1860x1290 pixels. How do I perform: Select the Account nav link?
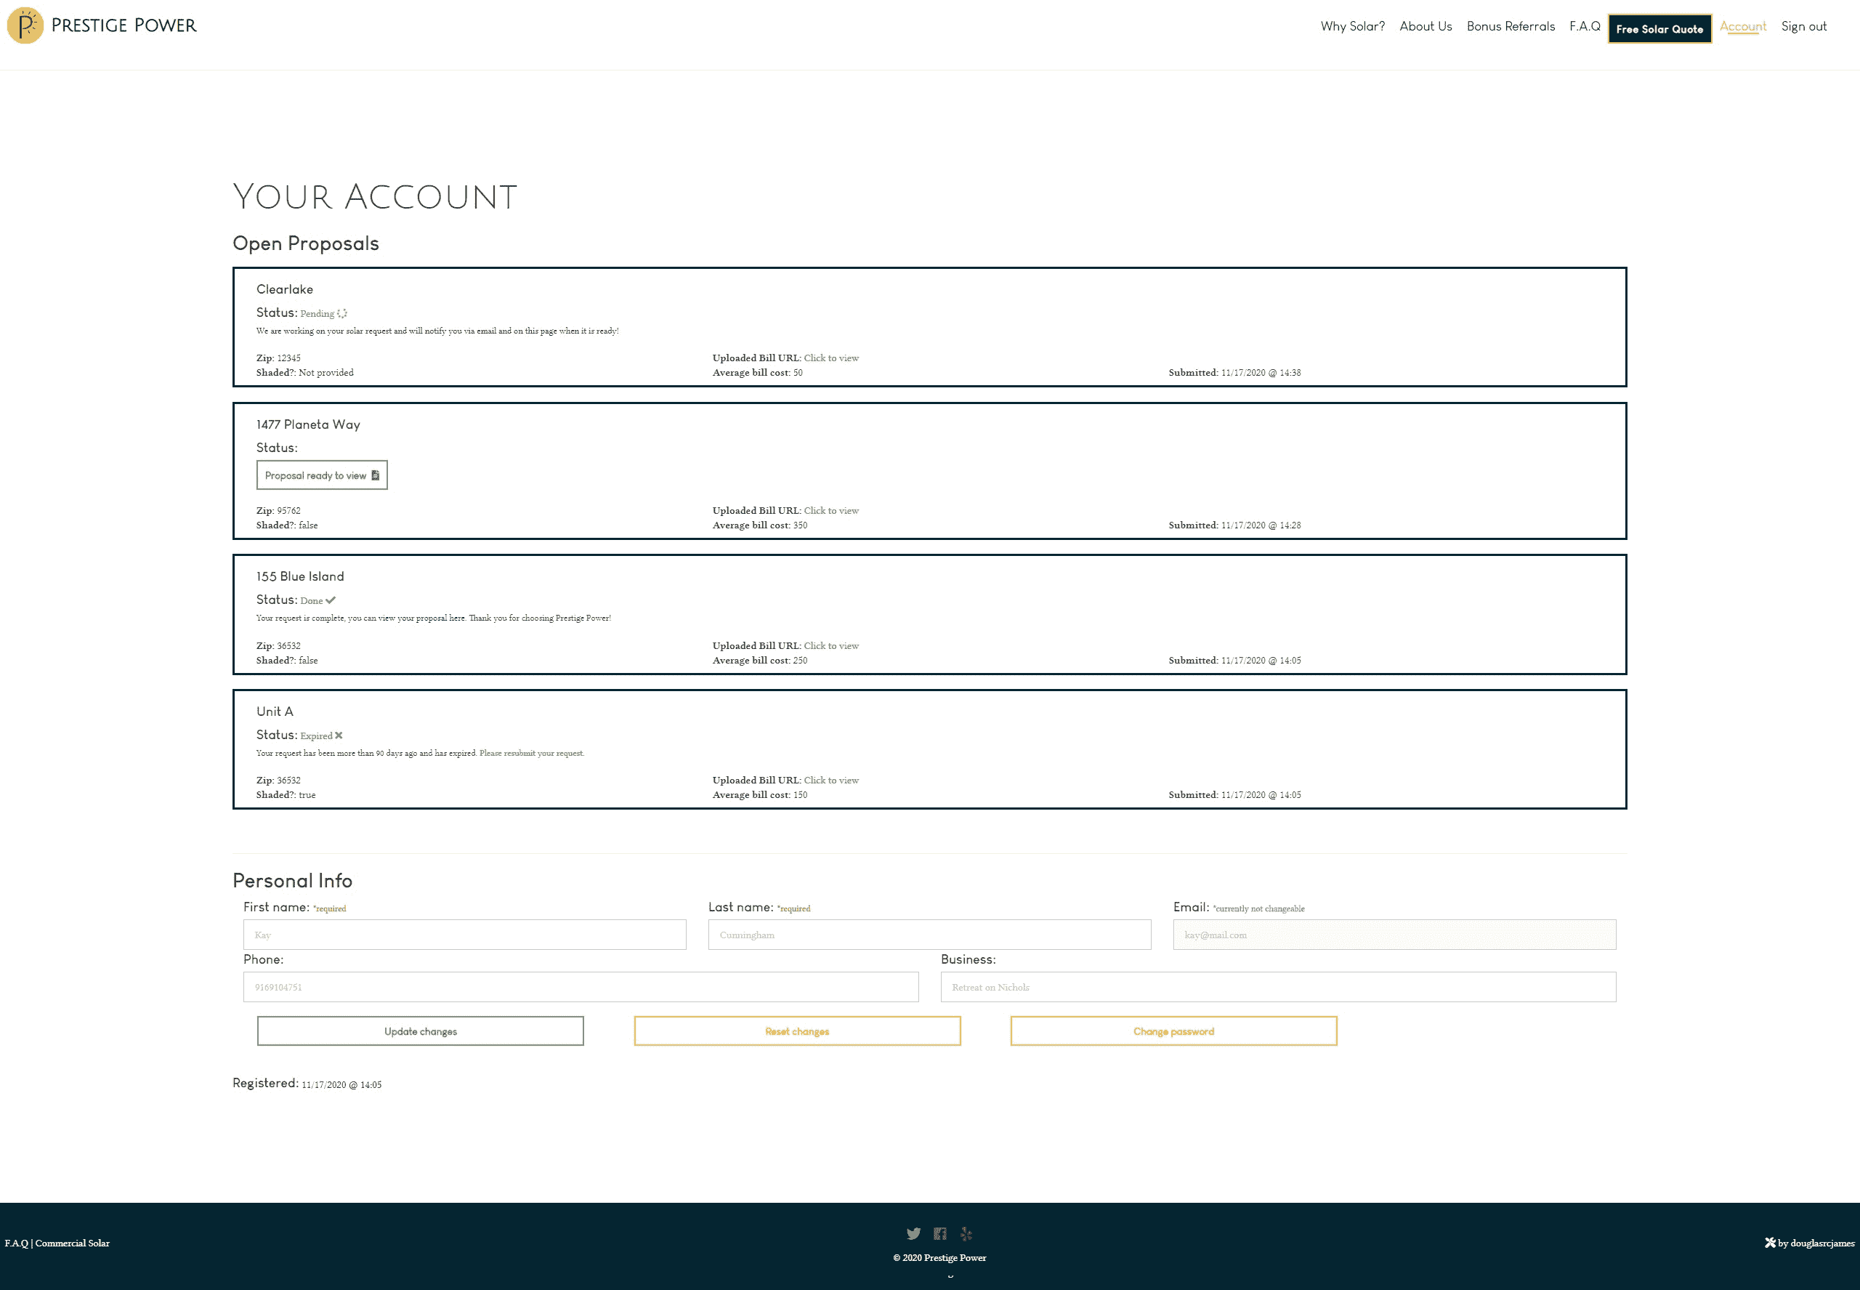1743,26
